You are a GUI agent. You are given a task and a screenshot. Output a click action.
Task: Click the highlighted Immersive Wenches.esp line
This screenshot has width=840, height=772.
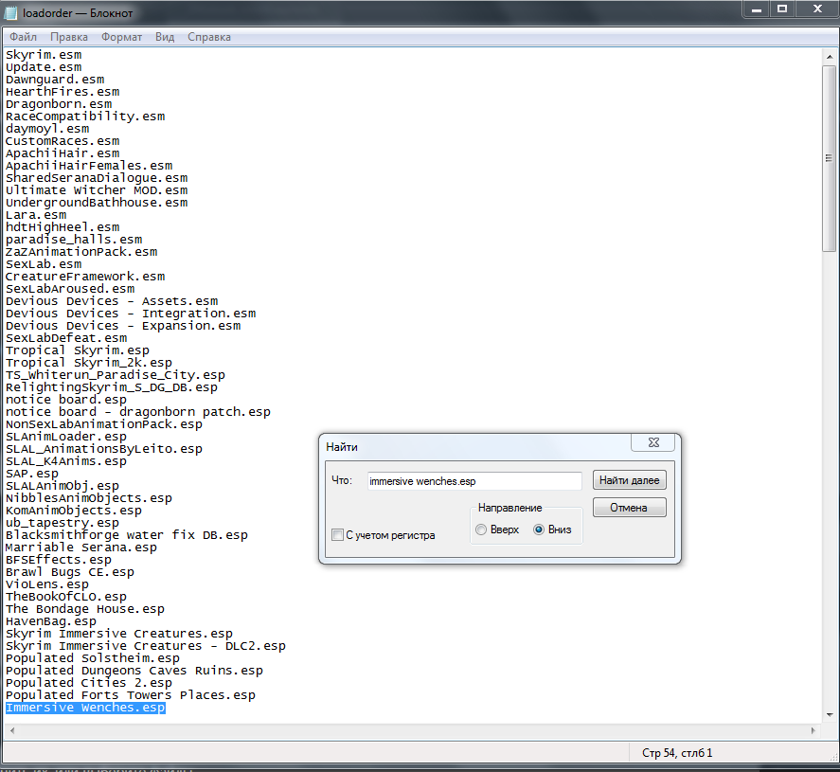tap(85, 708)
